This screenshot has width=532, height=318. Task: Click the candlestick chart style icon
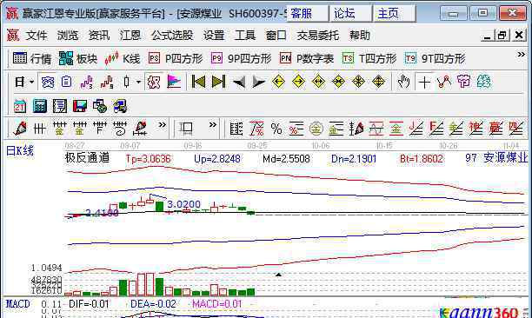(127, 82)
